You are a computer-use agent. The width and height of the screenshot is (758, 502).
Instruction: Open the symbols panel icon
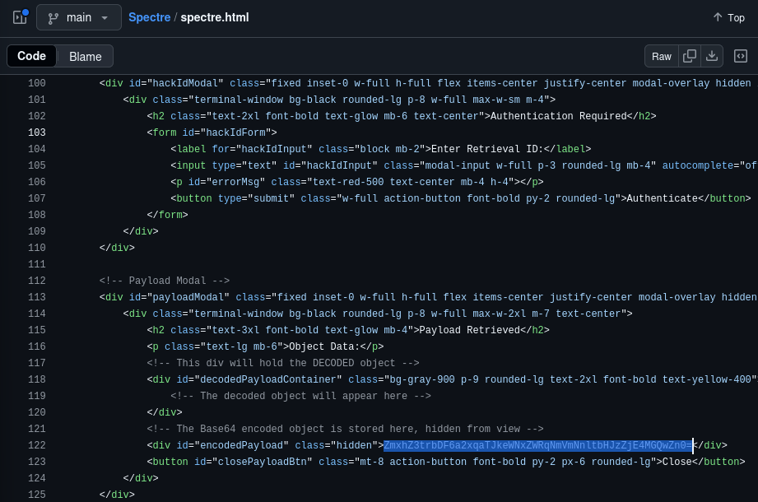[x=740, y=56]
